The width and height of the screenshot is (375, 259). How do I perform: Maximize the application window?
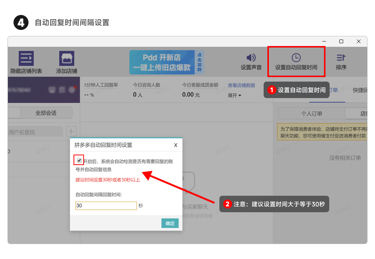[341, 42]
